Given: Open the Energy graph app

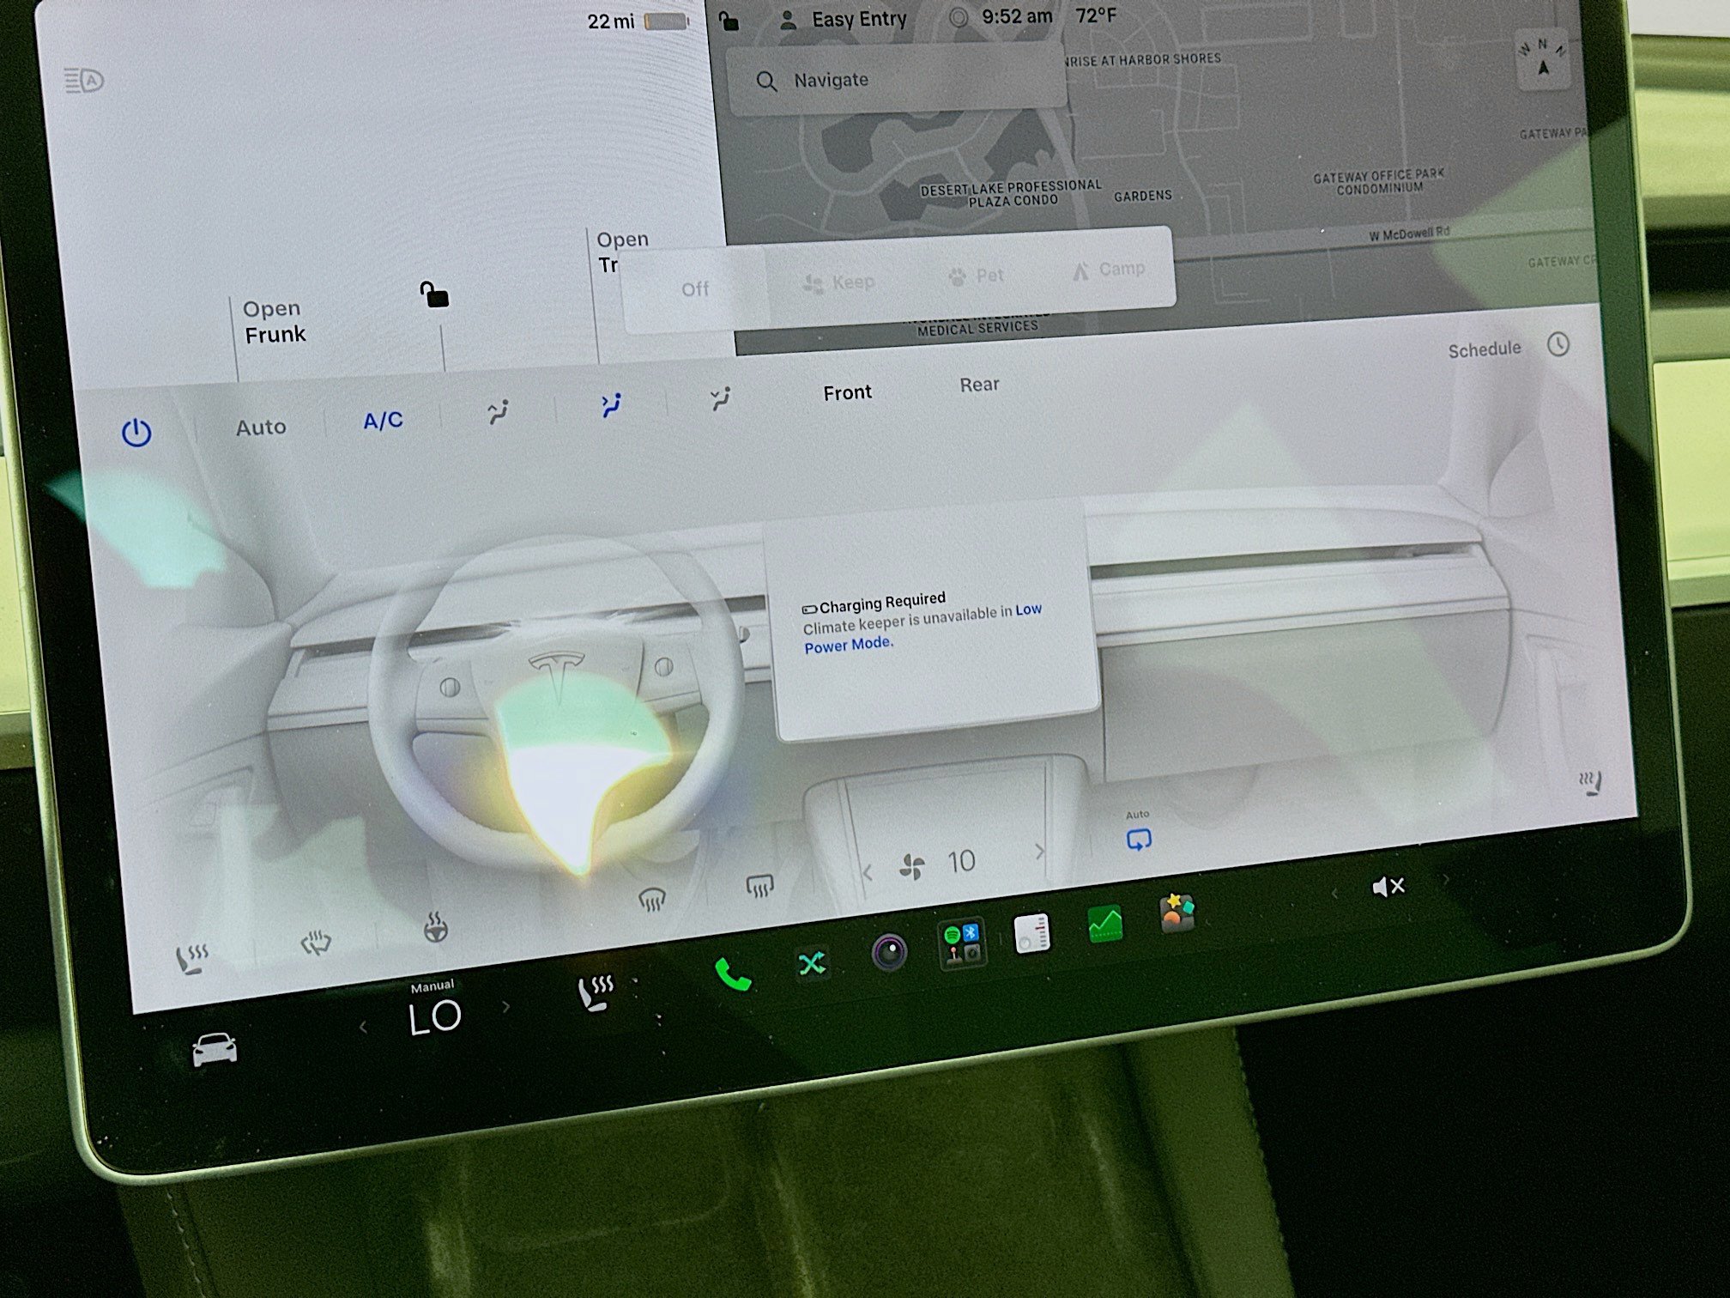Looking at the screenshot, I should click(x=1104, y=924).
